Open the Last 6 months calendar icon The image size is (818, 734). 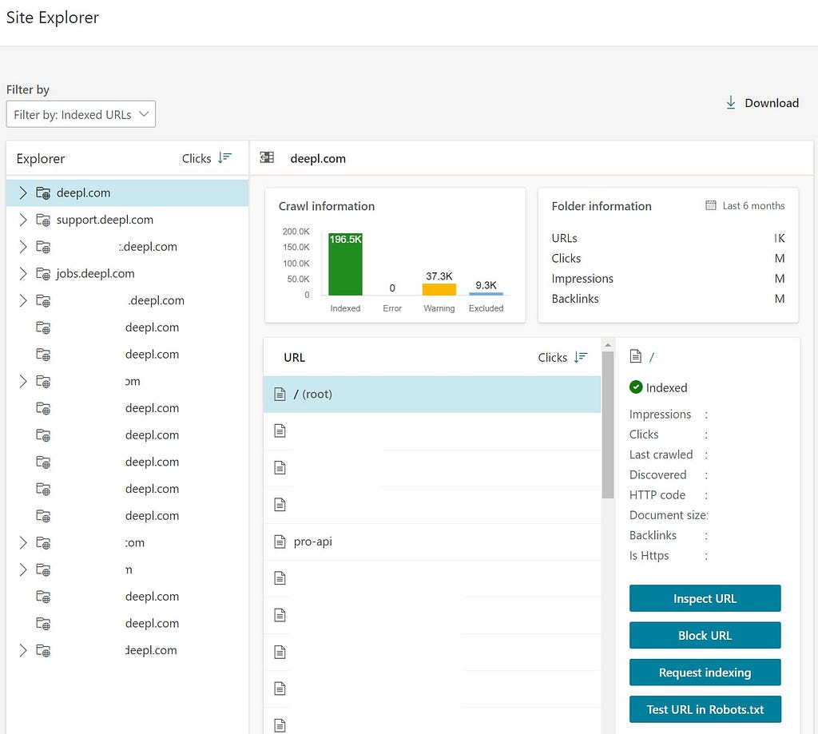pos(710,205)
